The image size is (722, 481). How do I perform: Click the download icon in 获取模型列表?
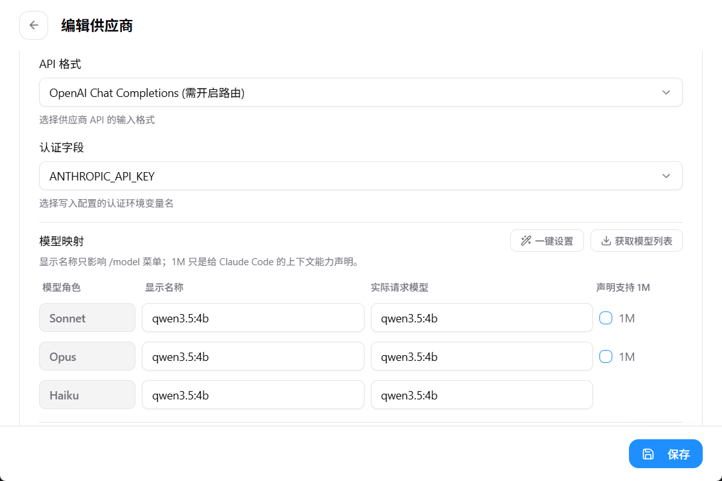(x=606, y=241)
